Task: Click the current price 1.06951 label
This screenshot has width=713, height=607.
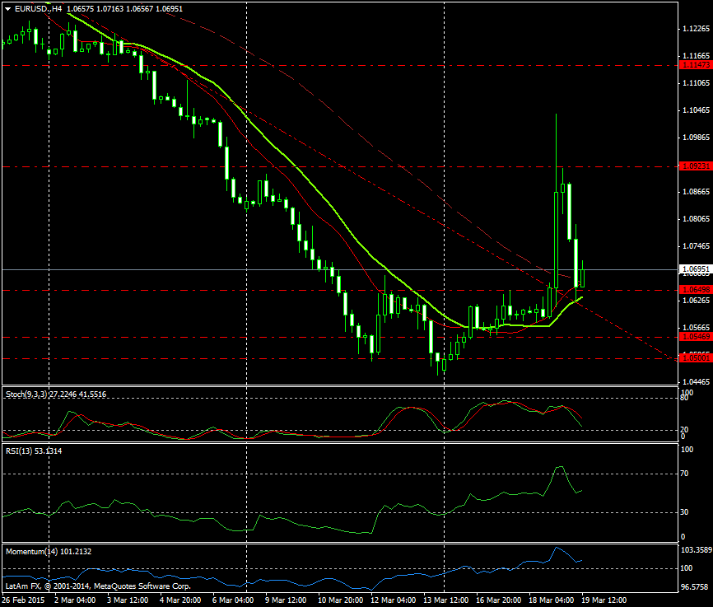Action: pyautogui.click(x=694, y=269)
